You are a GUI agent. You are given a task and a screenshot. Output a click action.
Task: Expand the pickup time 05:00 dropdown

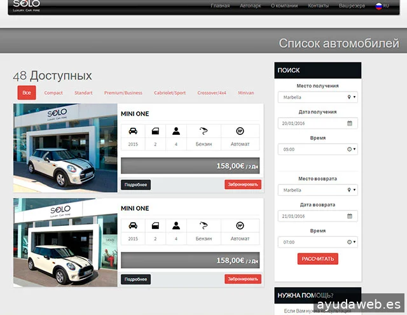click(x=317, y=150)
